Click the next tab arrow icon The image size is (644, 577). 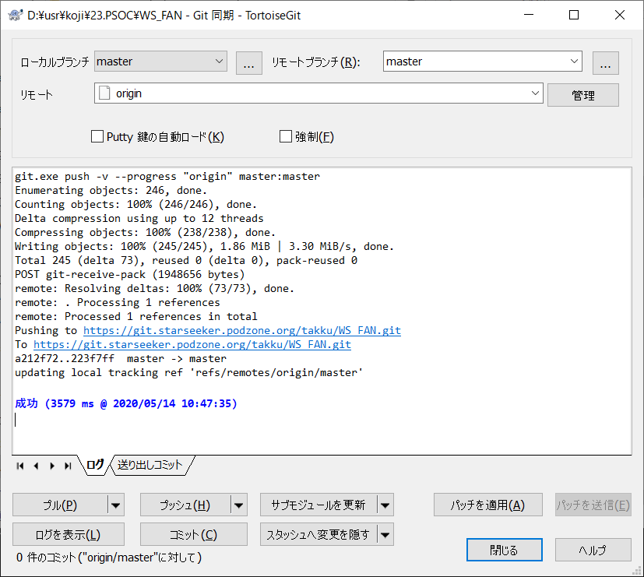pyautogui.click(x=51, y=466)
